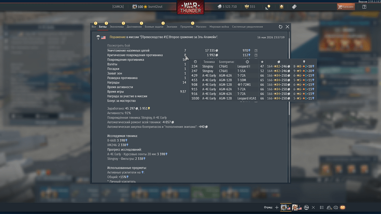Click the crosshair target column header icon
The height and width of the screenshot is (214, 381).
tap(247, 62)
